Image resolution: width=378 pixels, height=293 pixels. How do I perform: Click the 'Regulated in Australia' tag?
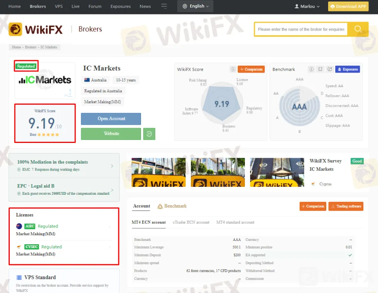(103, 91)
